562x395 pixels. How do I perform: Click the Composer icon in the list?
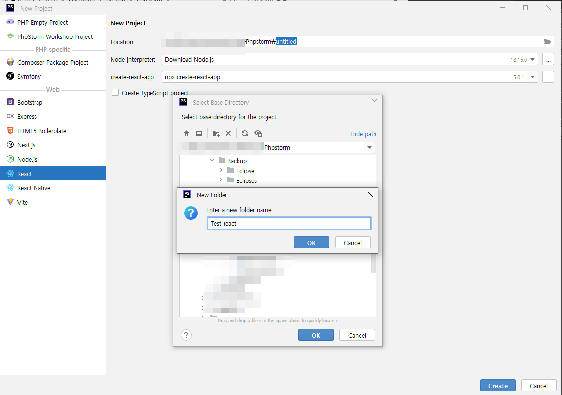pos(10,62)
